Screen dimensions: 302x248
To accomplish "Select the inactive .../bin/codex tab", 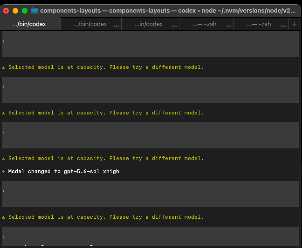I will click(91, 24).
